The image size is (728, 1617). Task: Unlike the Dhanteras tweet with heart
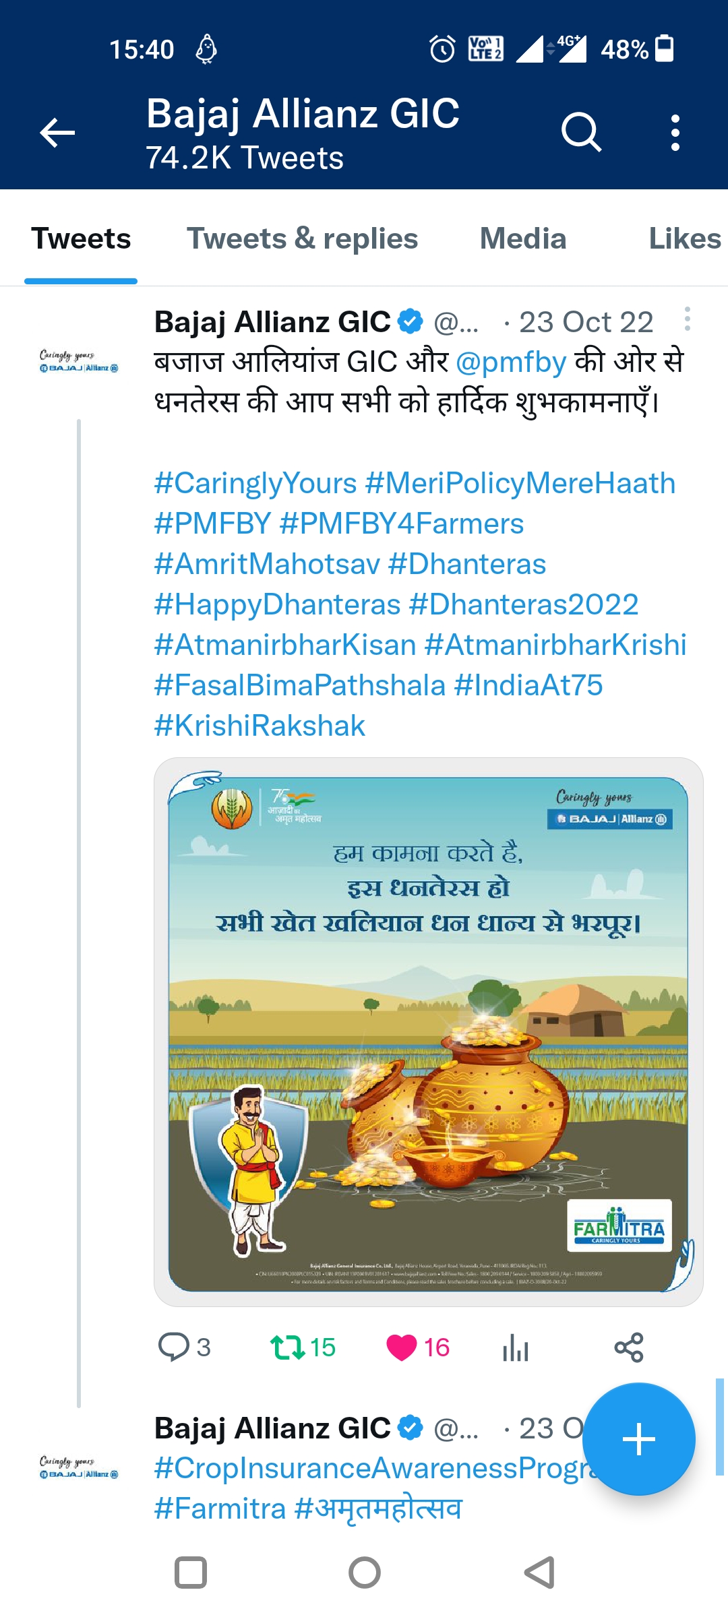402,1347
